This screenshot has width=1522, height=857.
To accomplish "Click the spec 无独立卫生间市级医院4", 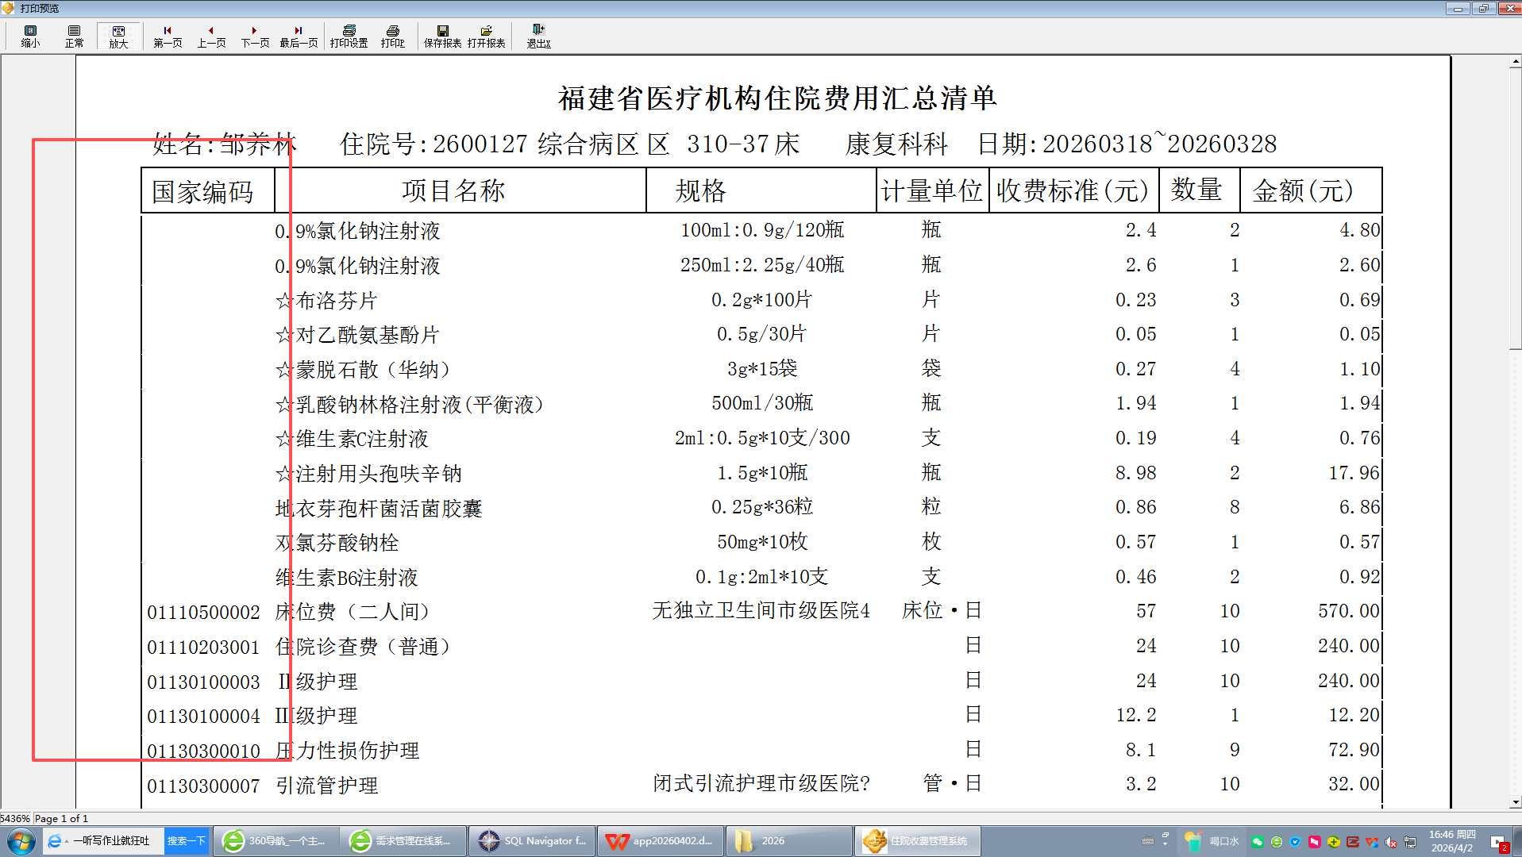I will [x=761, y=610].
